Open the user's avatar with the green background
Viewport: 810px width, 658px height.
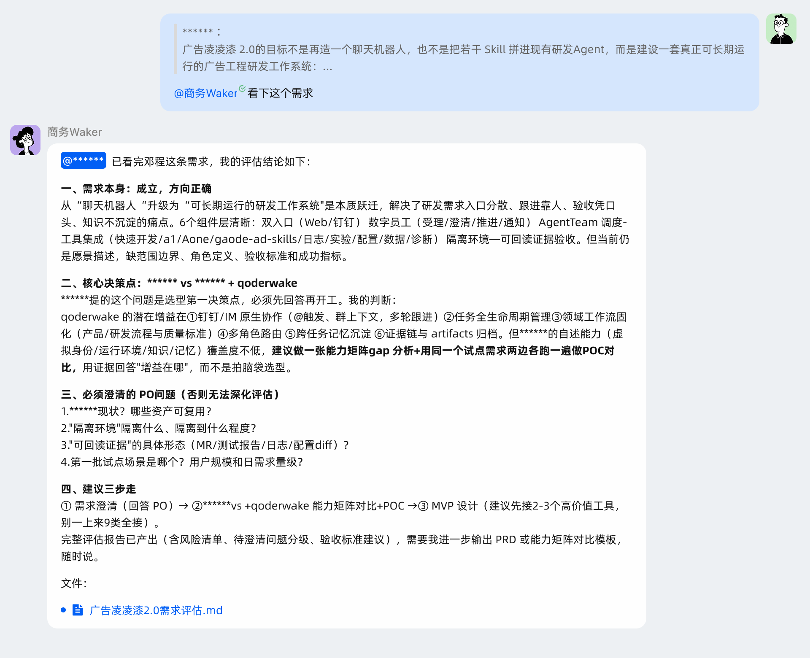tap(781, 29)
